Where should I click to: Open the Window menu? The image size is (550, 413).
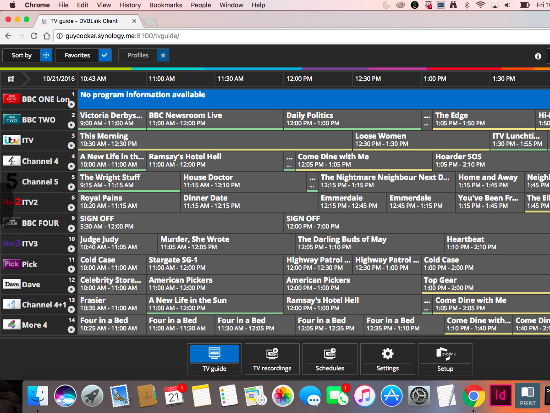(x=231, y=5)
